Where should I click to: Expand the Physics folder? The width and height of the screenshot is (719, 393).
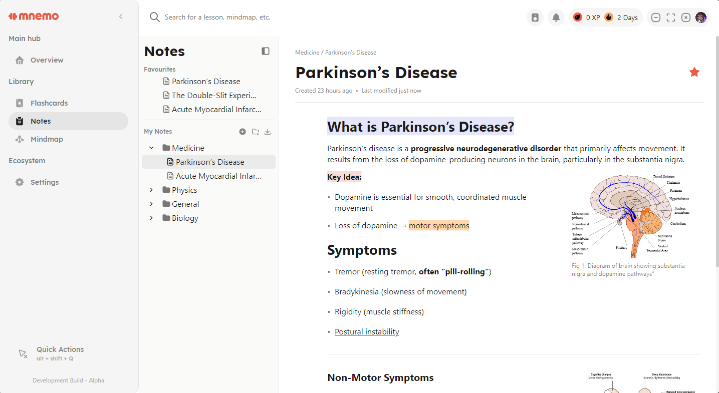151,190
